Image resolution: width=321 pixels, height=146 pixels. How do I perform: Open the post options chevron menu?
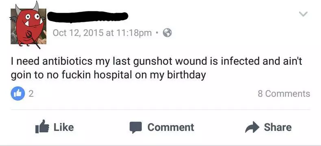(x=303, y=14)
